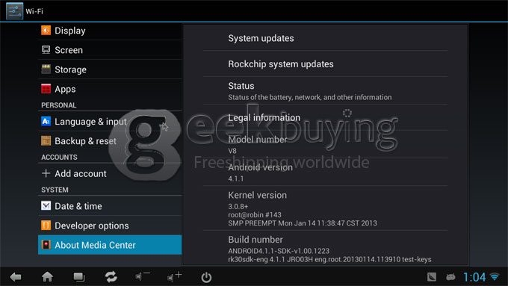Tap the Android version 4.1.1 entry
Image resolution: width=508 pixels, height=286 pixels.
326,172
